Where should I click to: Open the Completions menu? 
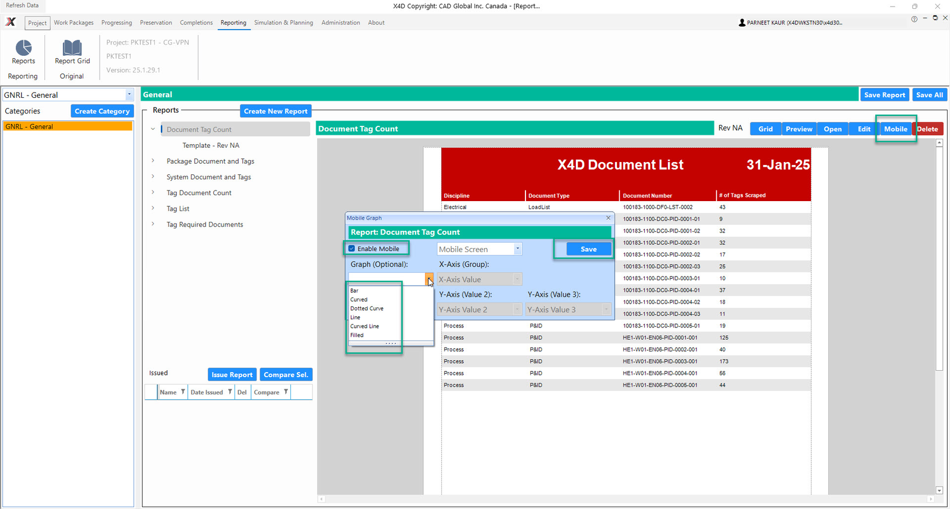(x=197, y=23)
